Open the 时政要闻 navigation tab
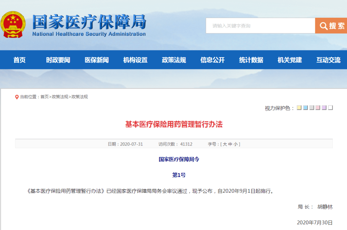This screenshot has height=230, width=347. click(58, 60)
